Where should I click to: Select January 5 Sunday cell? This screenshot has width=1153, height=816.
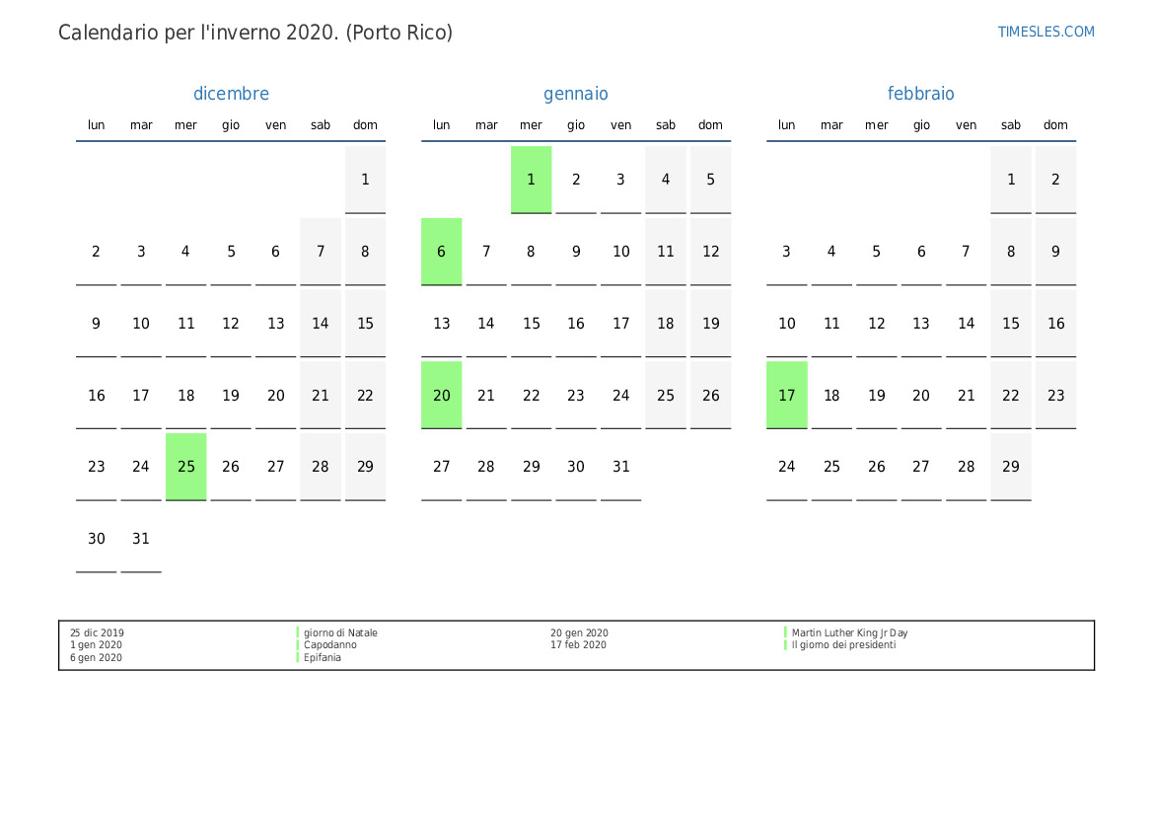click(710, 180)
